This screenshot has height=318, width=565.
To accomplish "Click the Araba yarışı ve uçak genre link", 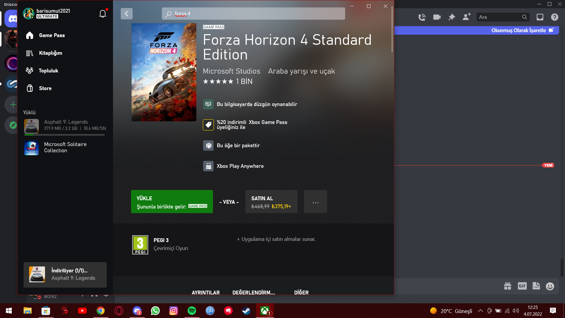I will pyautogui.click(x=301, y=71).
